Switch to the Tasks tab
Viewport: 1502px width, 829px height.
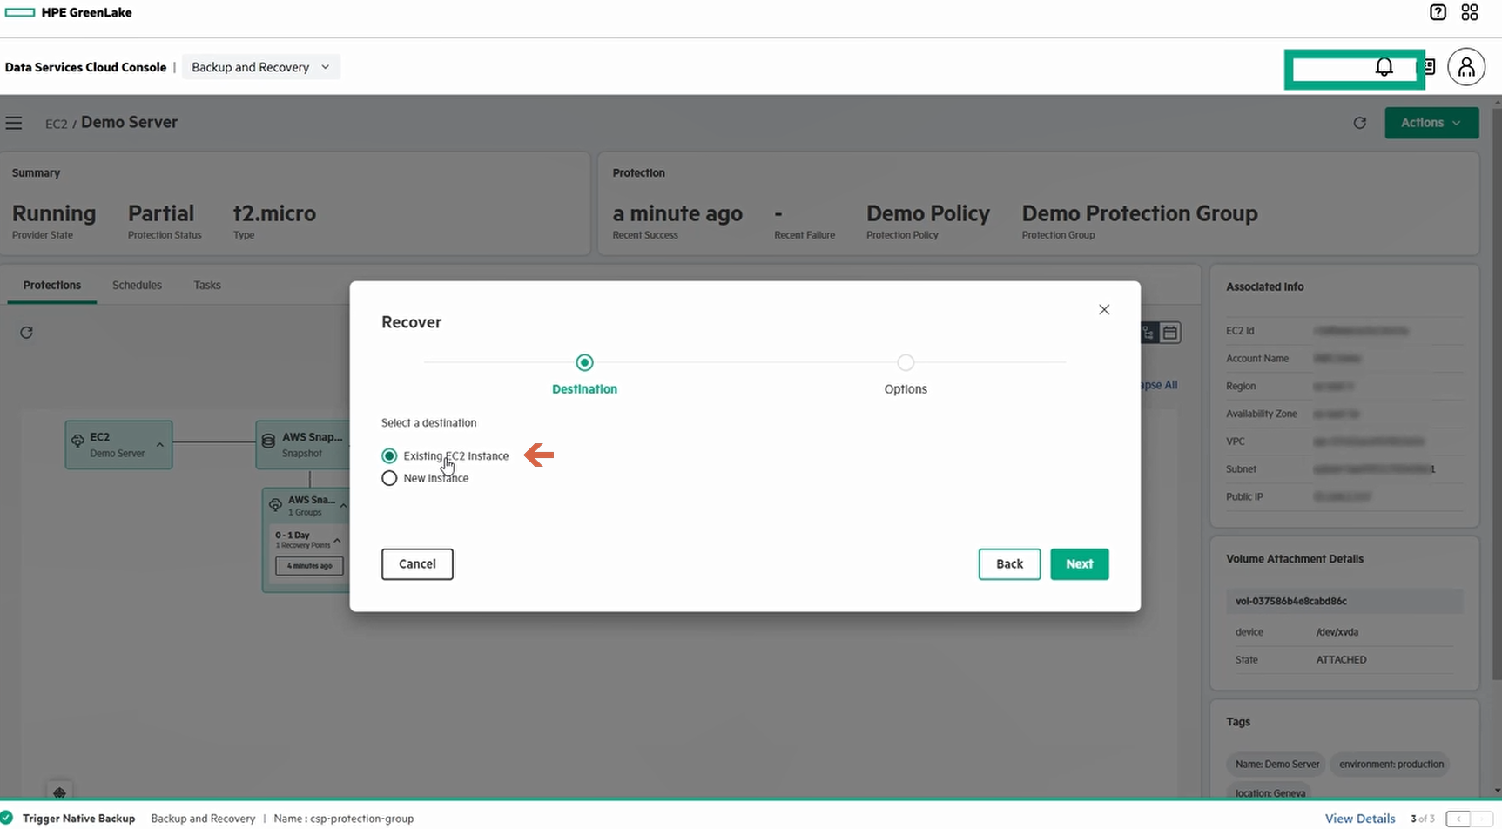pos(207,285)
